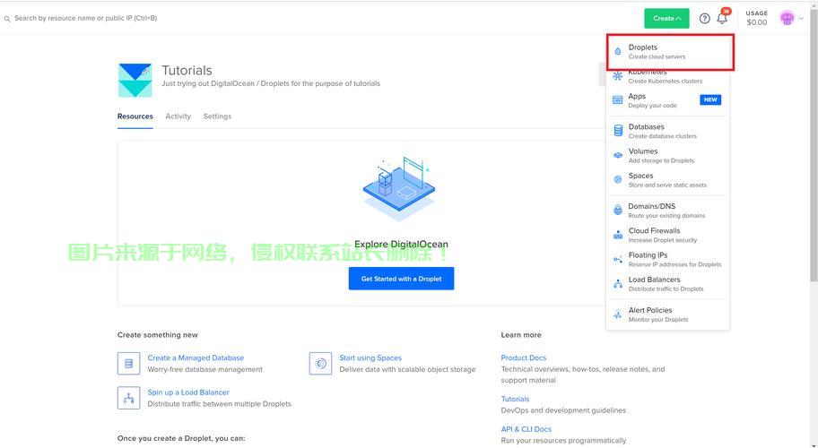Click the Floating IPs node icon
818x448 pixels.
(x=618, y=260)
